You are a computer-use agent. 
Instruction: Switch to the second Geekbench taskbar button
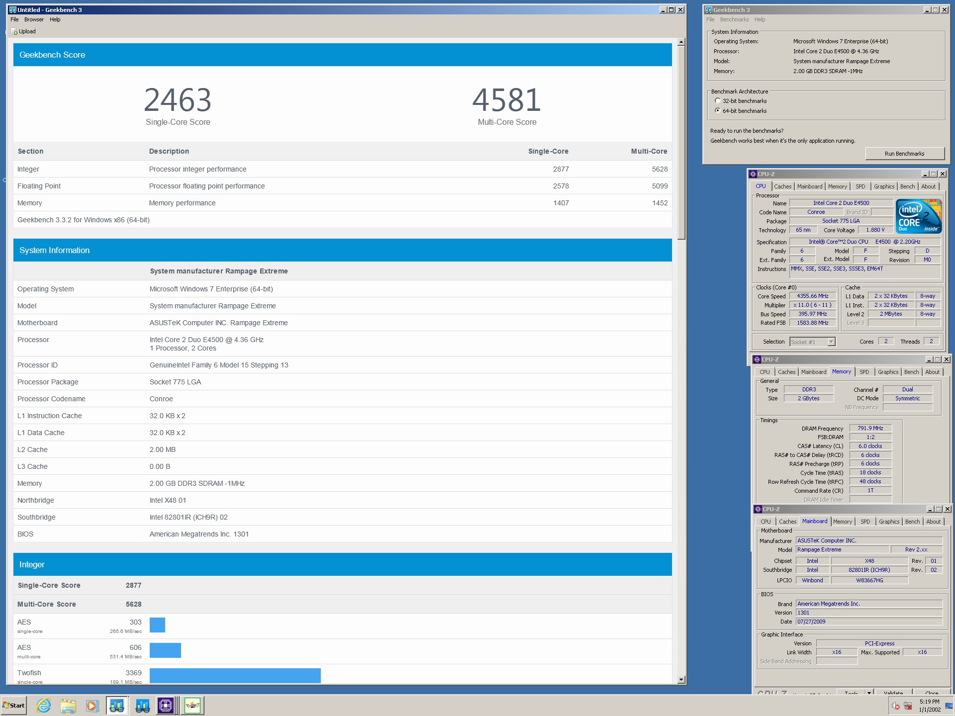pos(142,705)
